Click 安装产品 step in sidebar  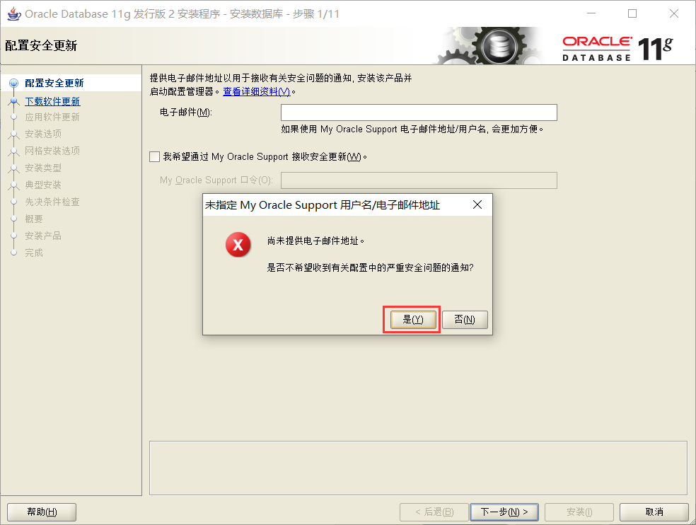[43, 236]
